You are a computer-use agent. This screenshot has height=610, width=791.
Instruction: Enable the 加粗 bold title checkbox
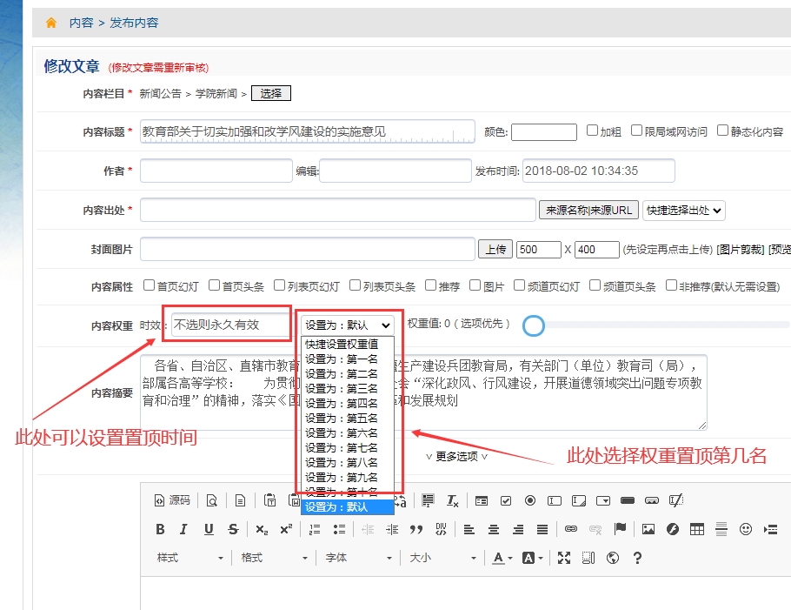(x=593, y=131)
